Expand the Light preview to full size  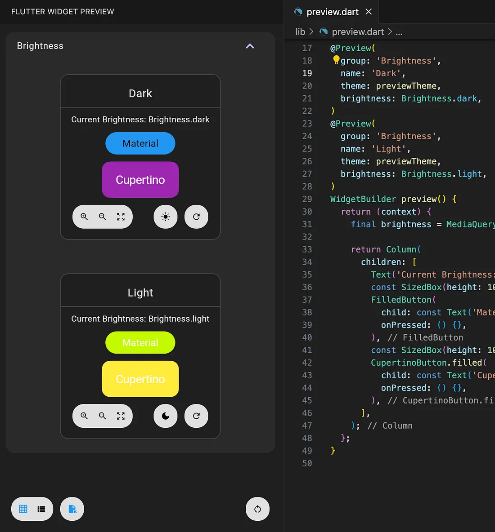121,416
